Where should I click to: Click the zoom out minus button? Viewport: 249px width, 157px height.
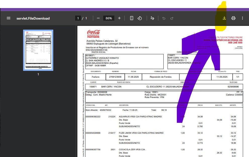point(98,18)
